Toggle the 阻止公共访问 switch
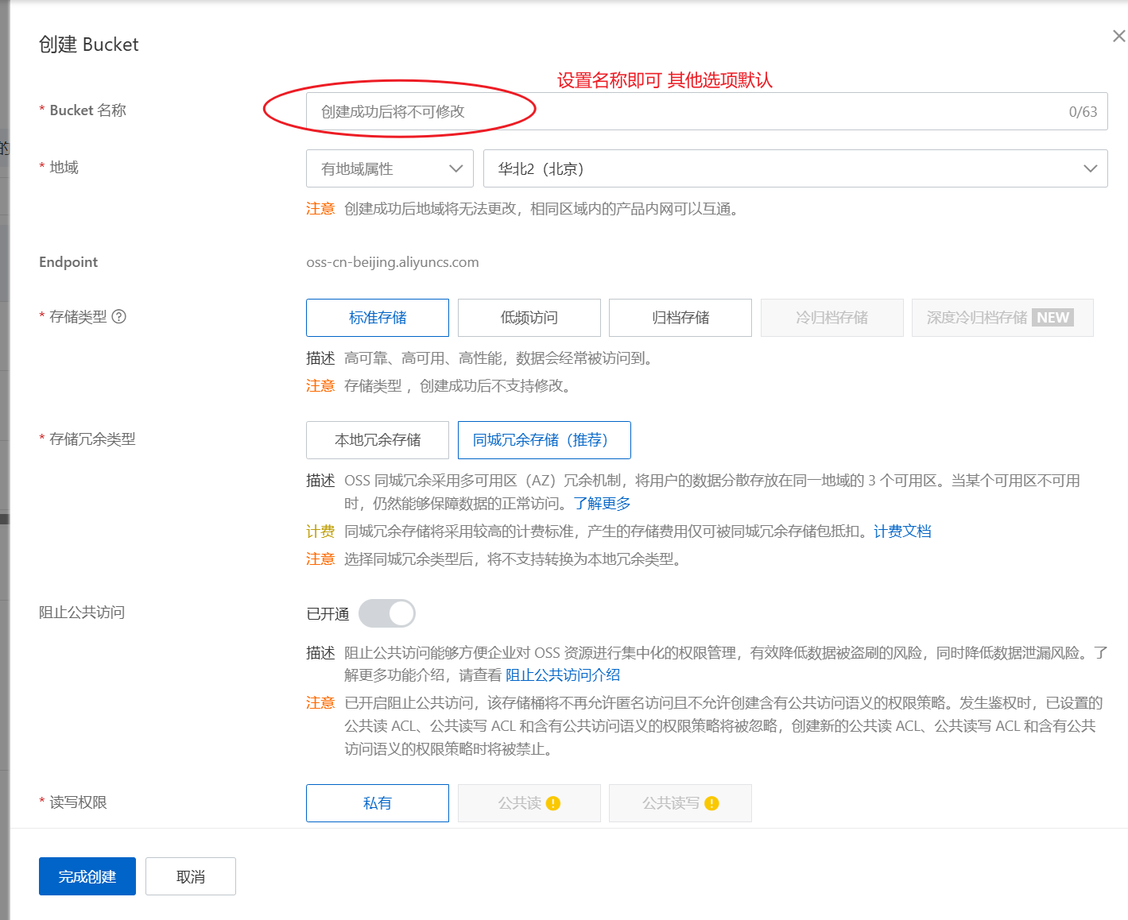This screenshot has width=1128, height=920. pyautogui.click(x=386, y=613)
